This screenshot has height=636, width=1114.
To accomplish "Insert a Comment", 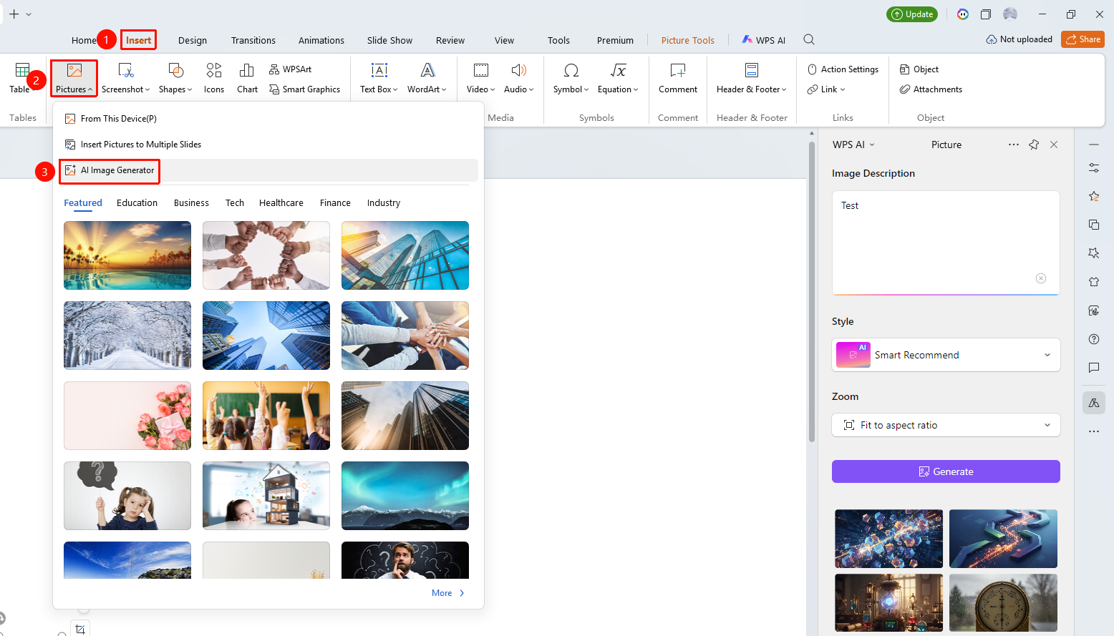I will (x=678, y=79).
